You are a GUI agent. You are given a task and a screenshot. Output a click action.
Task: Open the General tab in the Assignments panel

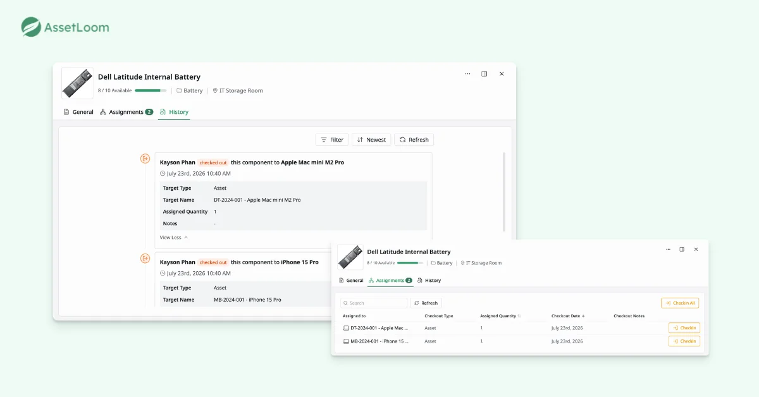(351, 280)
